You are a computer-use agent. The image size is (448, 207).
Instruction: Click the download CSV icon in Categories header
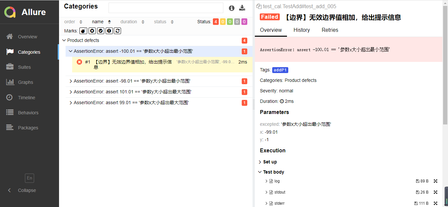(242, 8)
